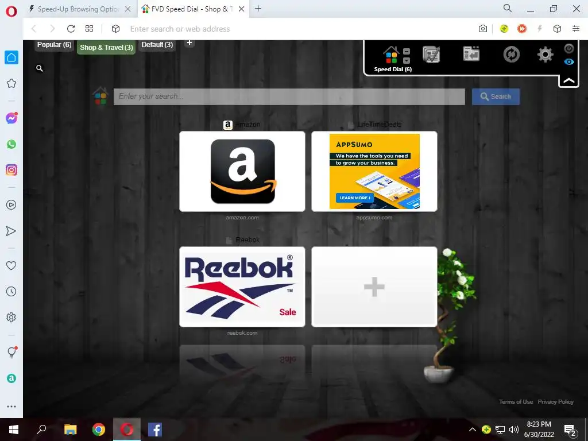Click the address bar field
This screenshot has width=588, height=441.
coord(292,29)
